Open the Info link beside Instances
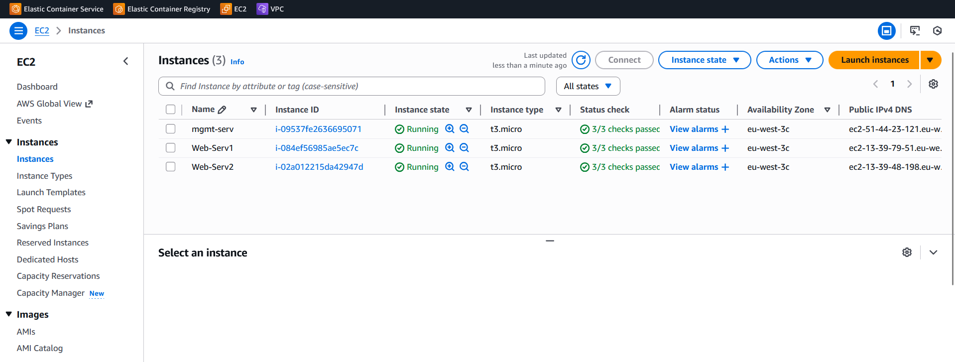 (237, 62)
